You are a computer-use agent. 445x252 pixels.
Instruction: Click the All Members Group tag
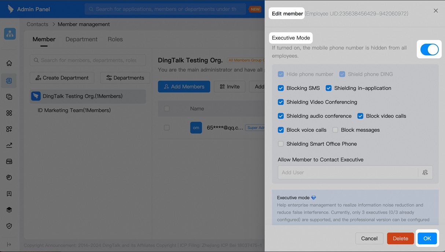[246, 60]
